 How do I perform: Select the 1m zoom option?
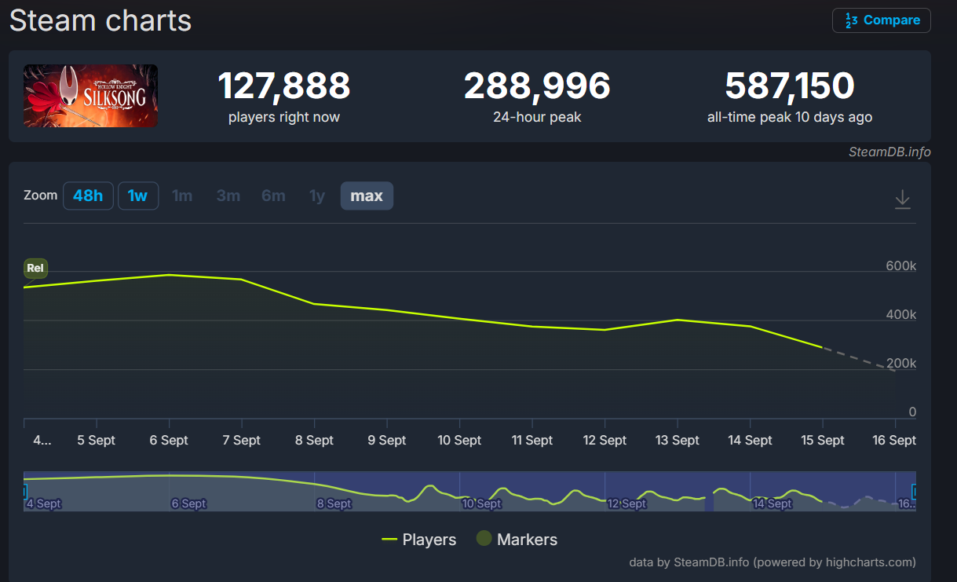point(182,196)
